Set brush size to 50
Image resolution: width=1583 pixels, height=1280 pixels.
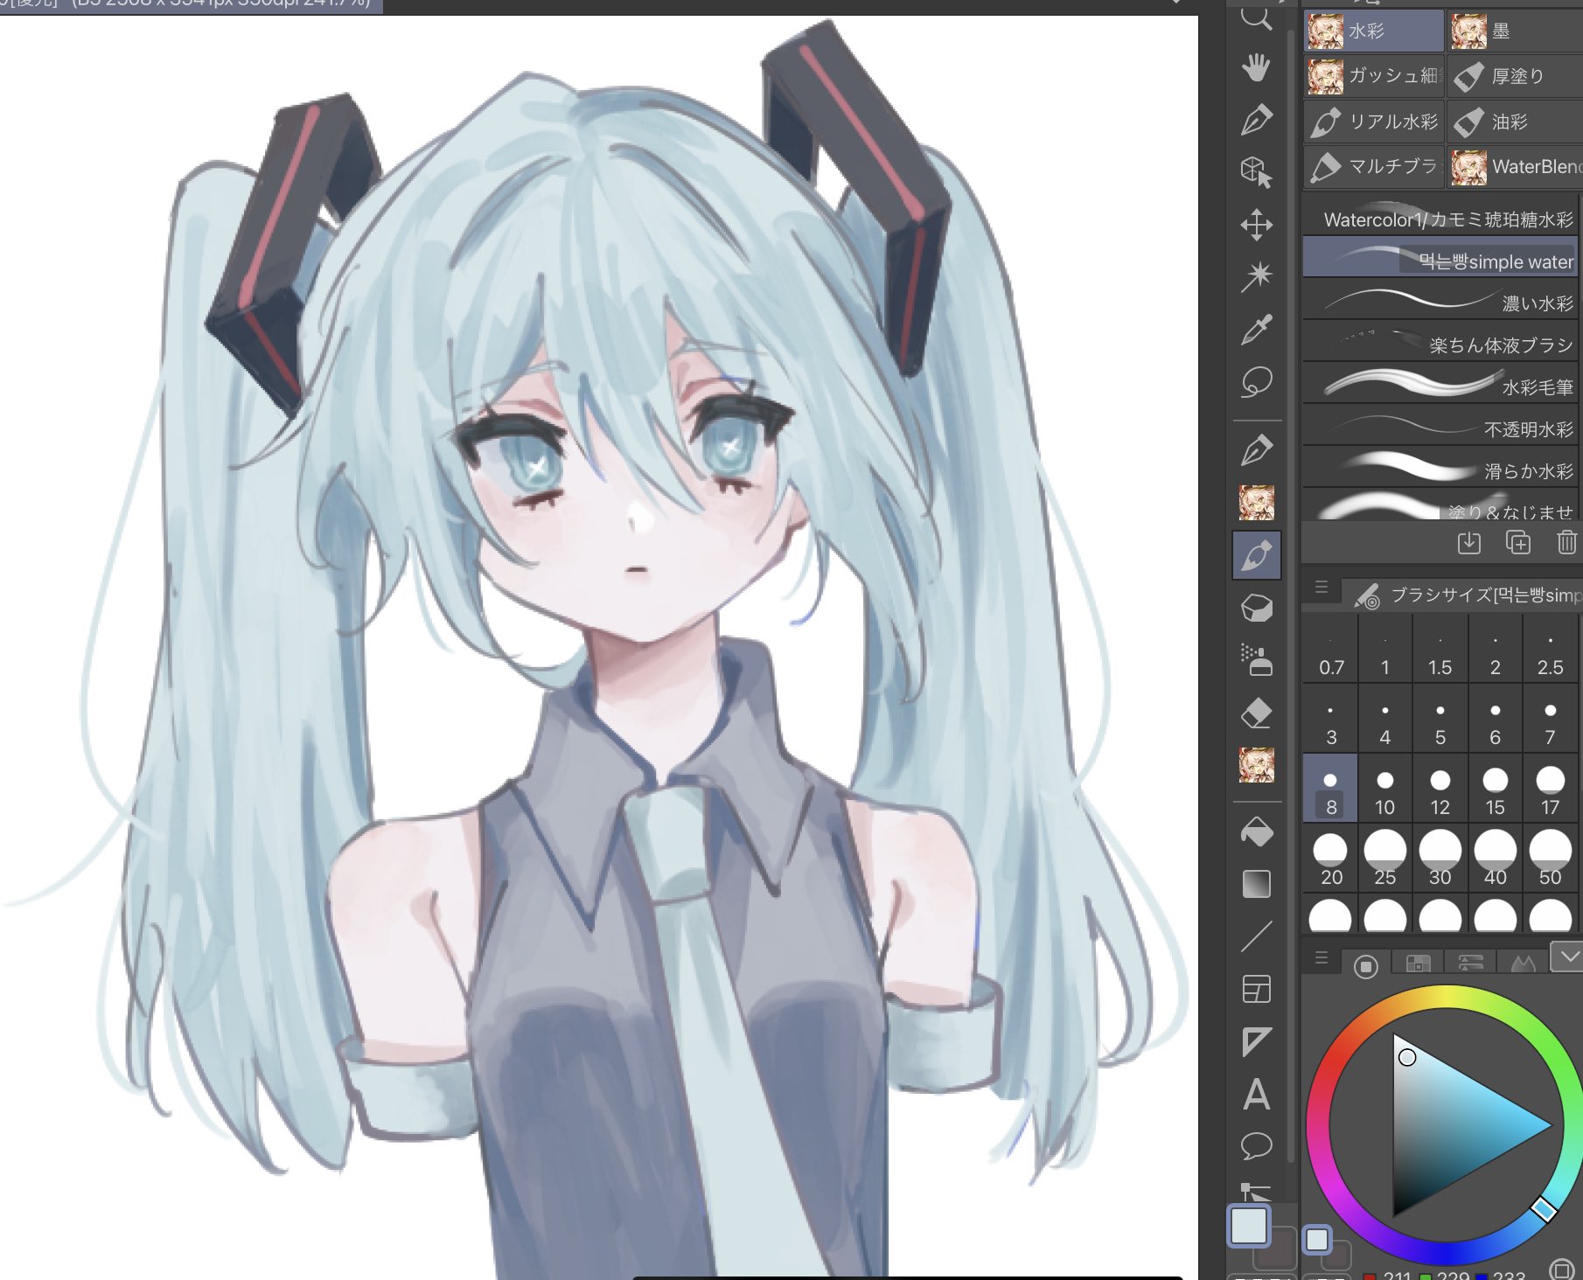tap(1551, 858)
